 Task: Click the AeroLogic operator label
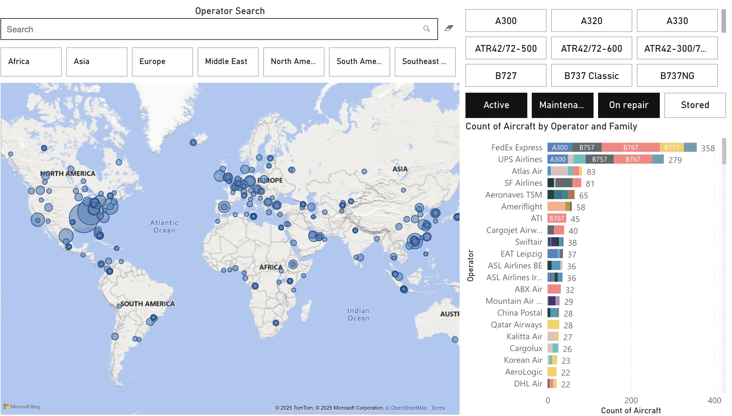click(x=524, y=372)
